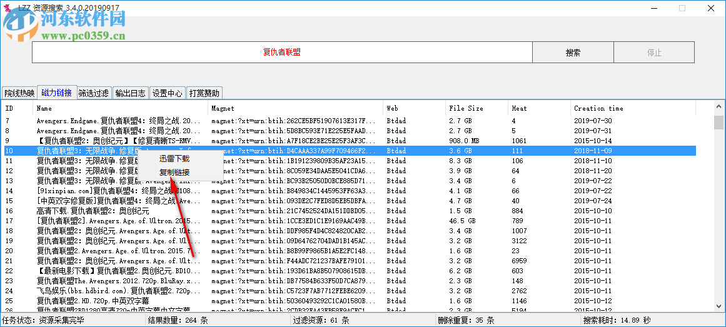Screen dimensions: 726x327
Task: Click the 任务状态: 资源采集完毕 status entry
Action: pyautogui.click(x=44, y=320)
